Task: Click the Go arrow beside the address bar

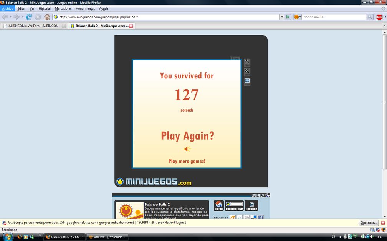Action: [x=288, y=17]
